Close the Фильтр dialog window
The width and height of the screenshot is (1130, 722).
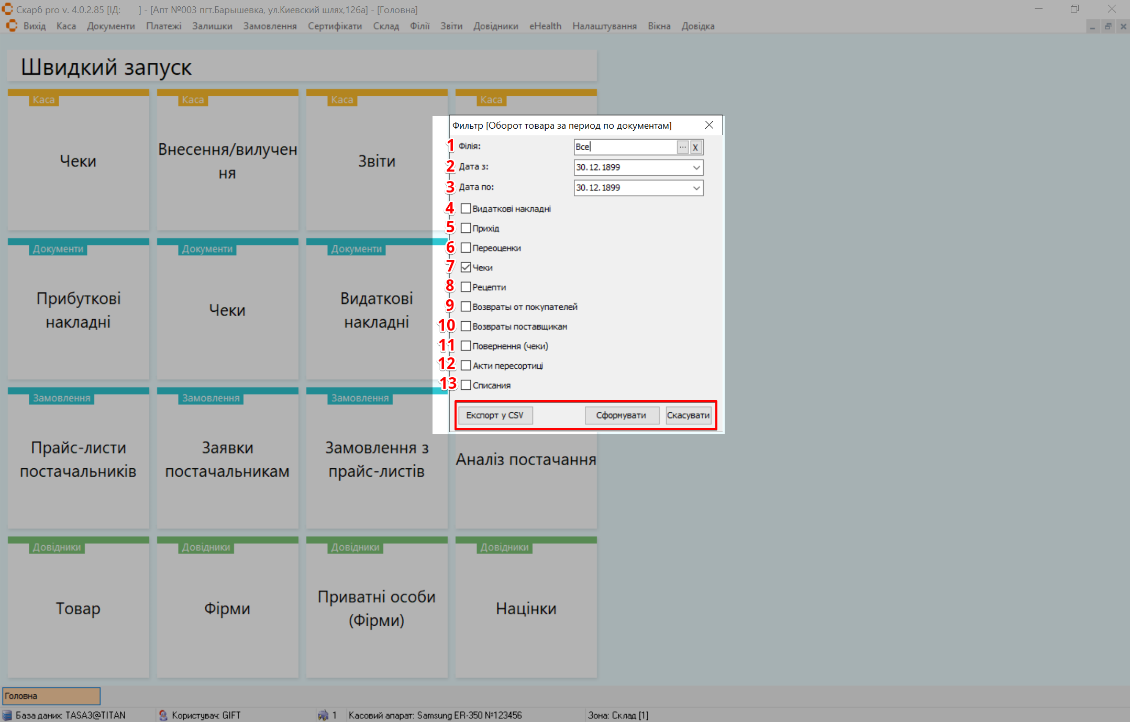(x=709, y=125)
